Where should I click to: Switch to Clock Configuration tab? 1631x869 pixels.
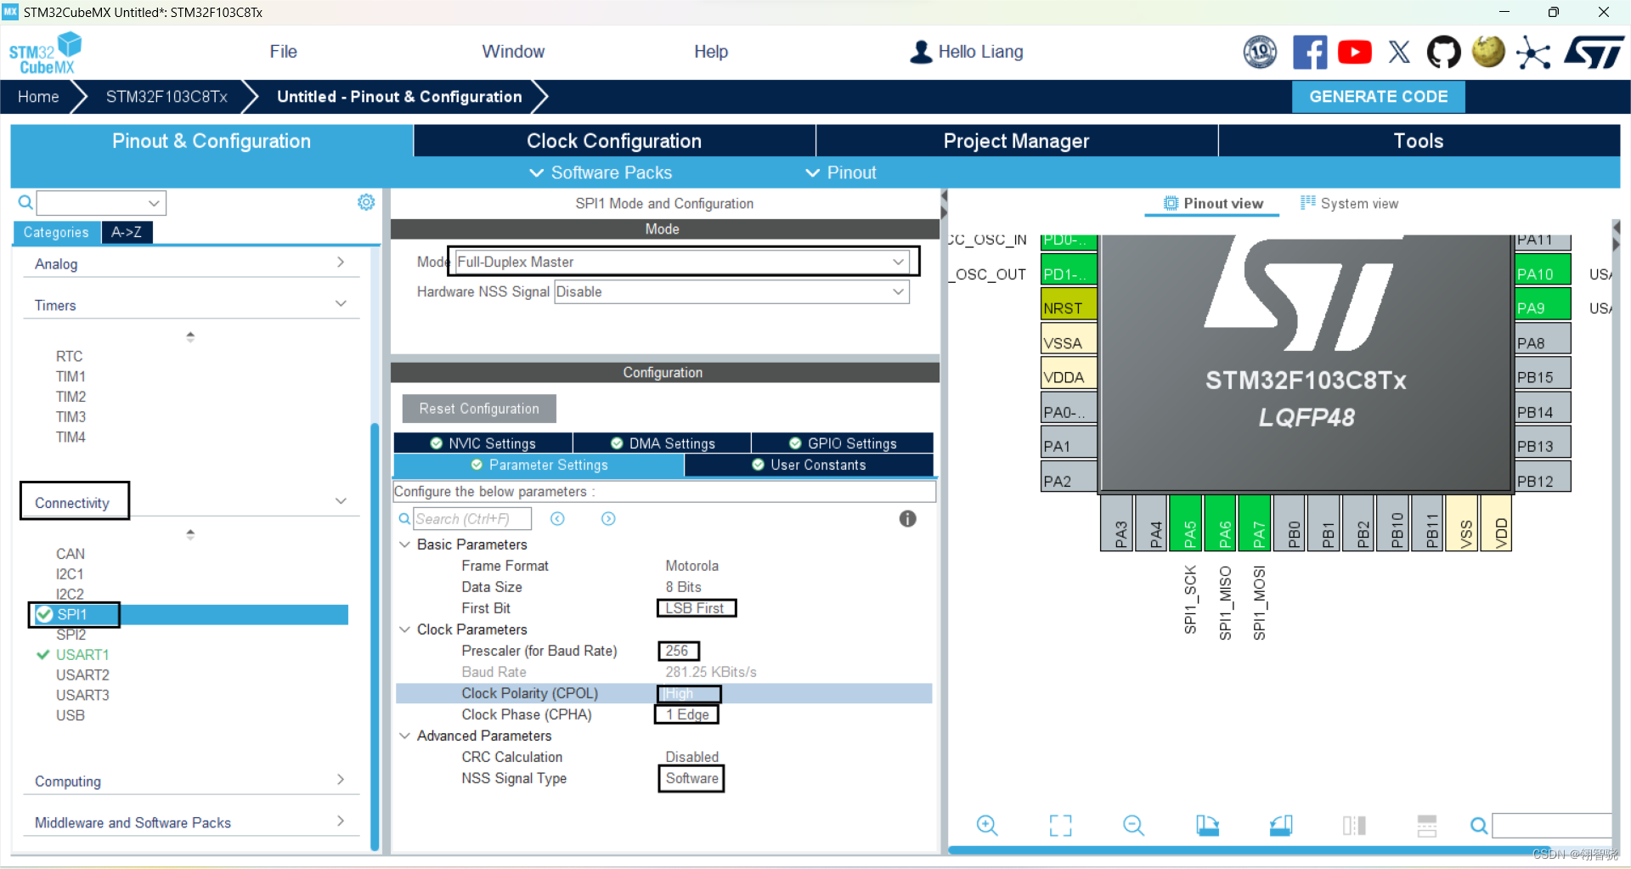614,141
